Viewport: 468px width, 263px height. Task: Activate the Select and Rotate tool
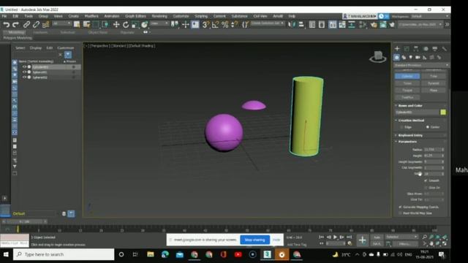point(126,25)
